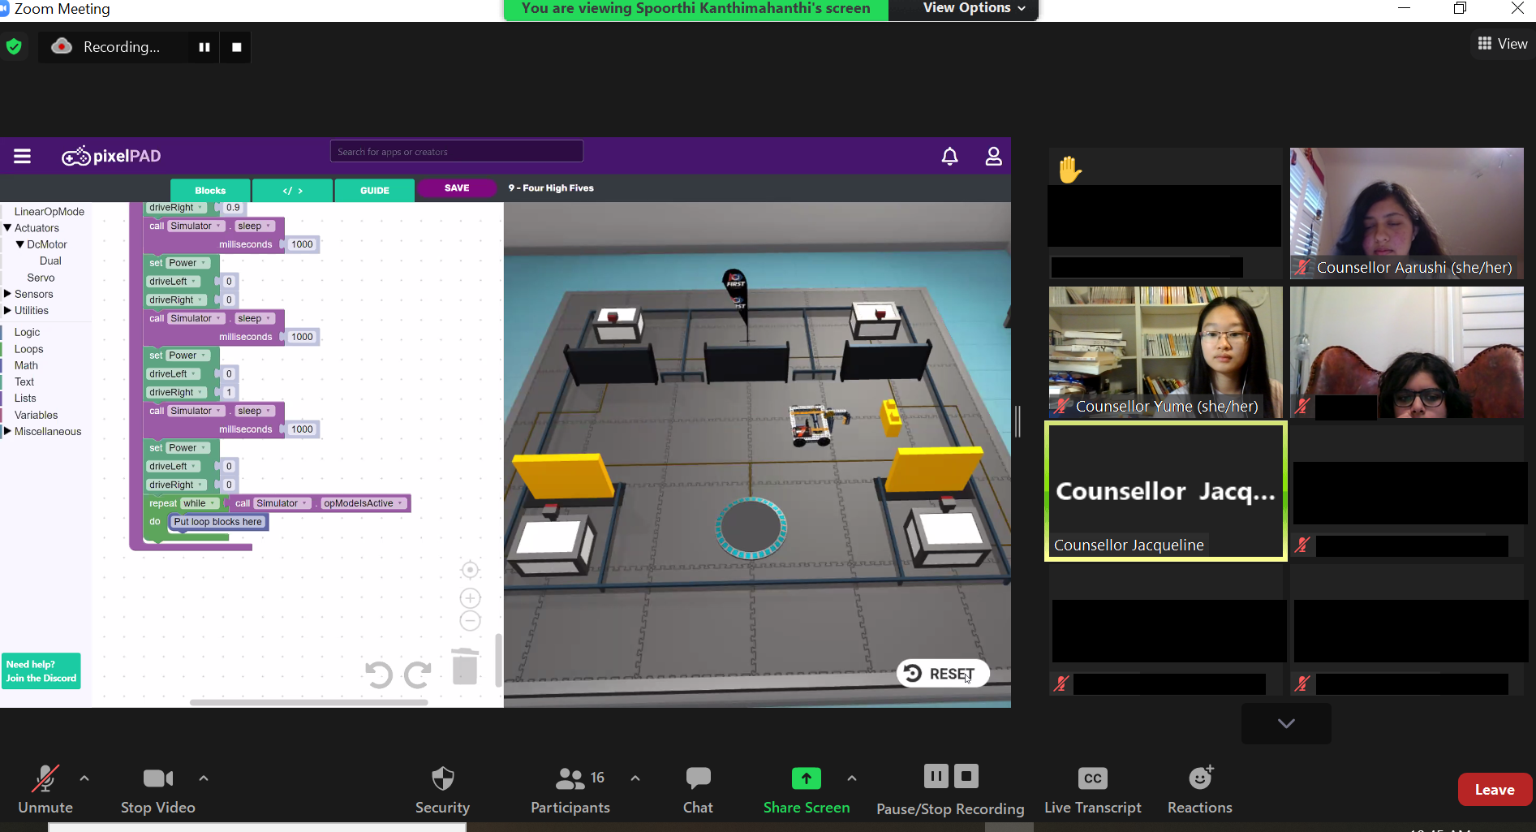Select the Dual blocks category
1536x832 pixels.
point(50,261)
